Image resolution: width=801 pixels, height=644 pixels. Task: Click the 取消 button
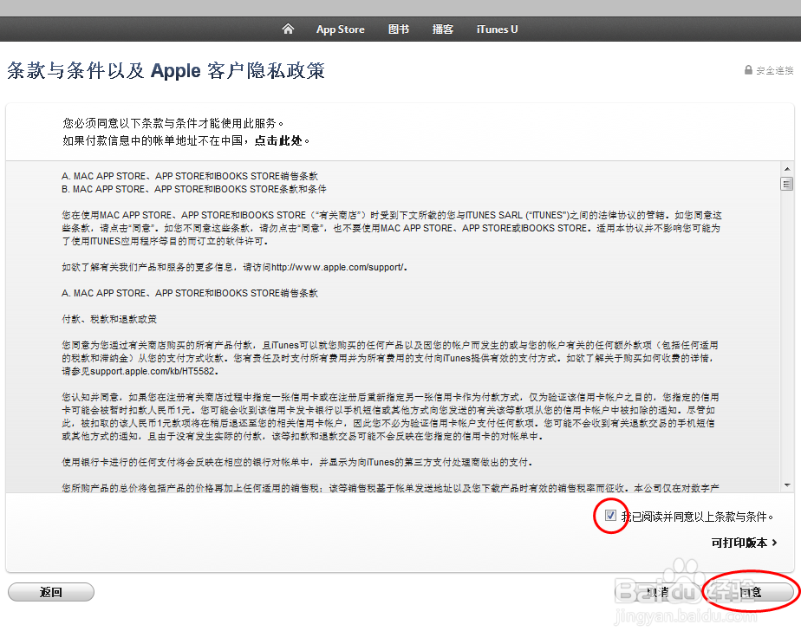pos(657,592)
